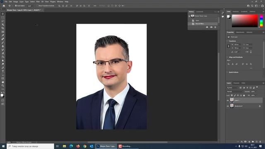Open the layer filter Kind dropdown
The height and width of the screenshot is (149, 265).
click(232, 88)
